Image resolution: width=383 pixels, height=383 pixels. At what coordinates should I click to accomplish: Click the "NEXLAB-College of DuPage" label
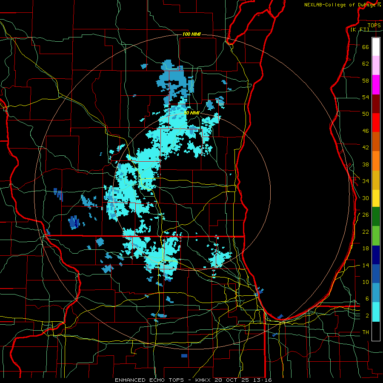[340, 5]
